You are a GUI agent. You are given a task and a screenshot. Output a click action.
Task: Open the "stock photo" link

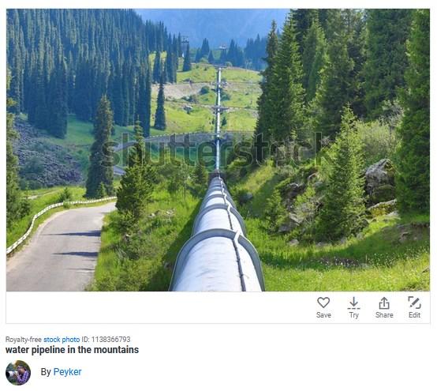point(62,340)
